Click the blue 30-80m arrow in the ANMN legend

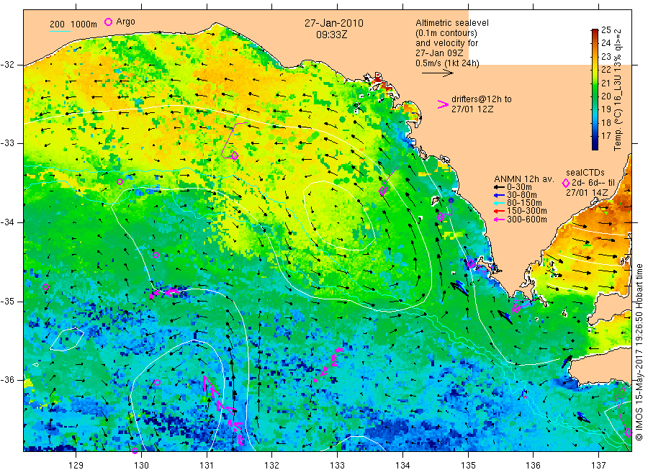[x=500, y=195]
